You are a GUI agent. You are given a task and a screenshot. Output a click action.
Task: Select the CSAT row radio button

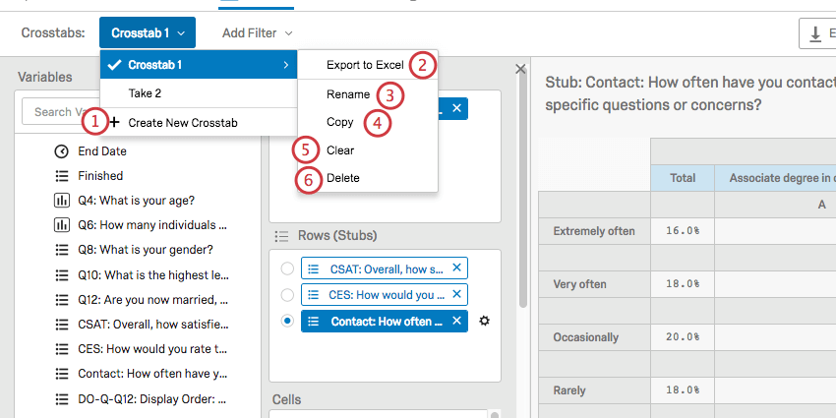[x=286, y=268]
